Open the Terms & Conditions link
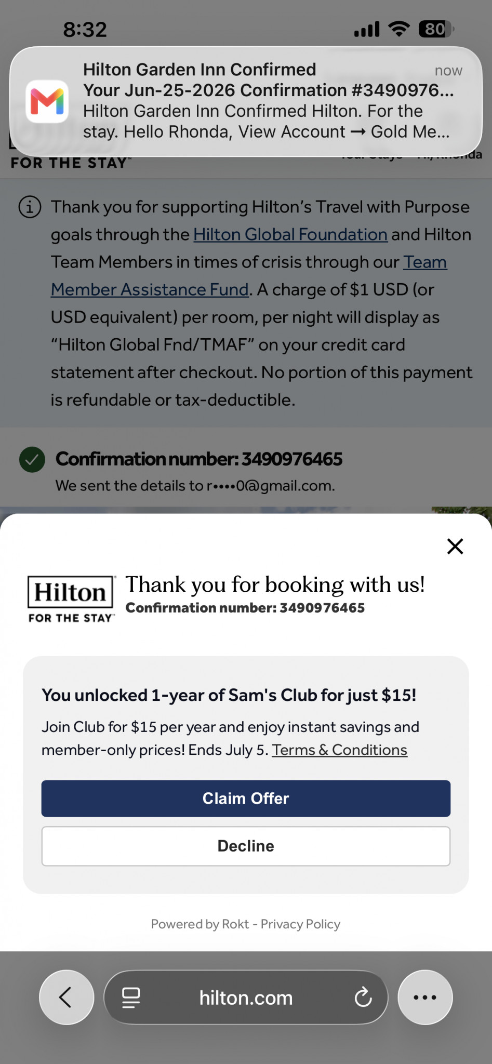This screenshot has width=492, height=1064. click(340, 750)
